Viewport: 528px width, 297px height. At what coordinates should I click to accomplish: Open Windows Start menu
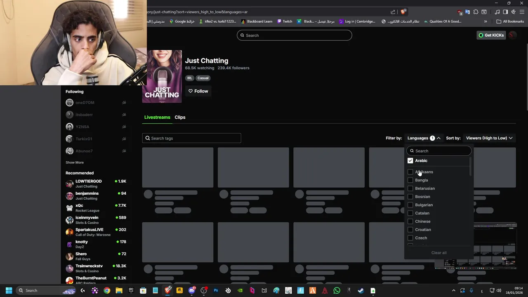[x=9, y=290]
